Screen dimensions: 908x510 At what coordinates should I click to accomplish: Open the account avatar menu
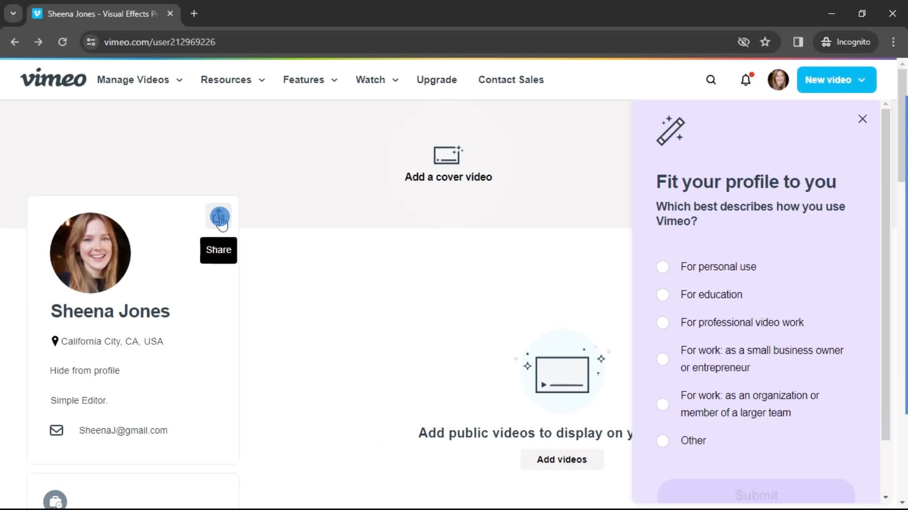[778, 80]
